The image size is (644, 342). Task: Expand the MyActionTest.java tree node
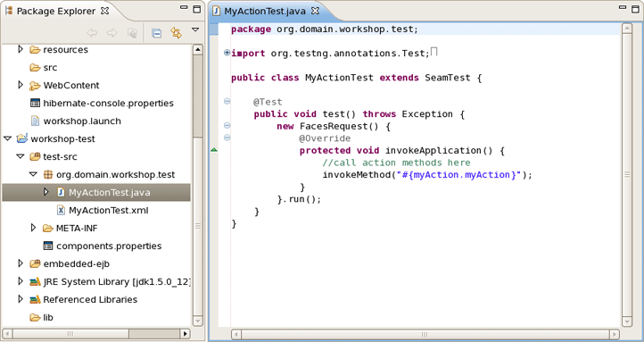(x=46, y=192)
